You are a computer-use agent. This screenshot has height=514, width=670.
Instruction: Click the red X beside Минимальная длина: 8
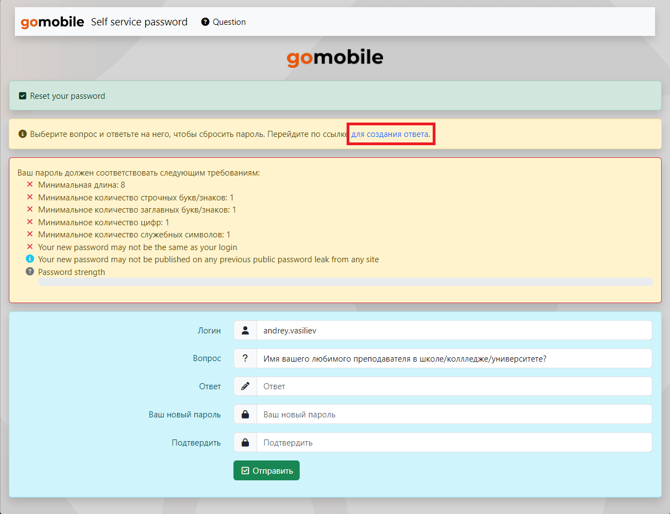tap(30, 184)
